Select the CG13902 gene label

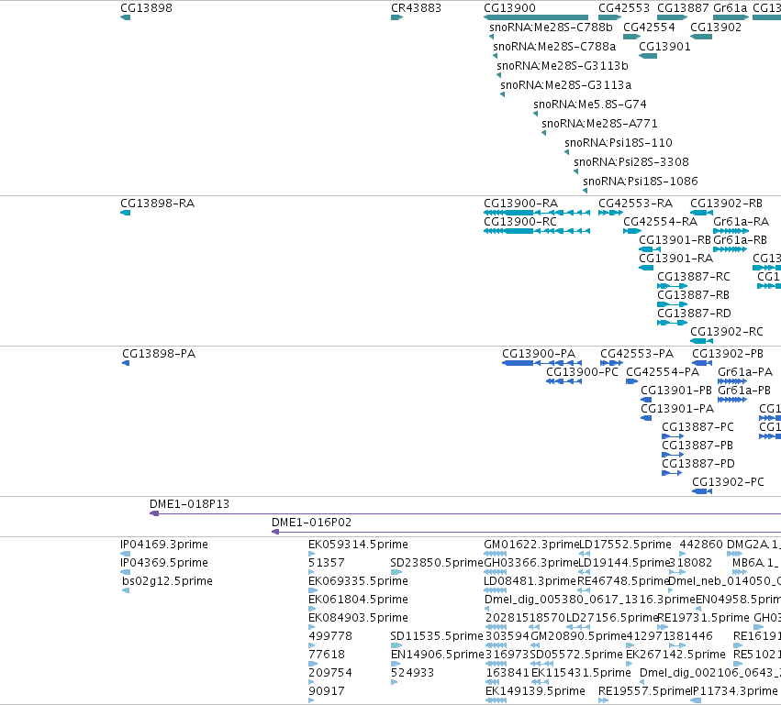716,27
